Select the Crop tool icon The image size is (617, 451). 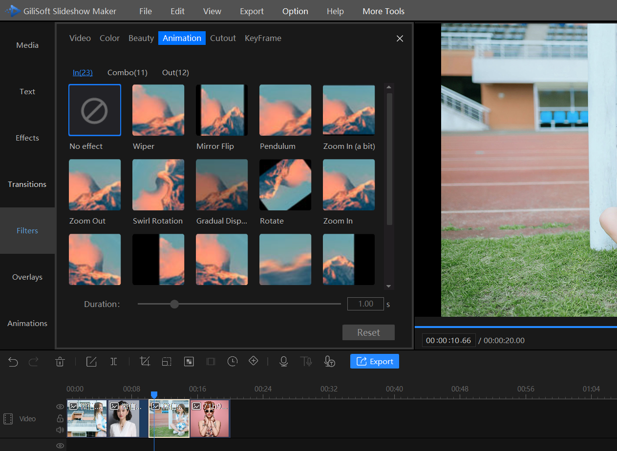pyautogui.click(x=145, y=362)
